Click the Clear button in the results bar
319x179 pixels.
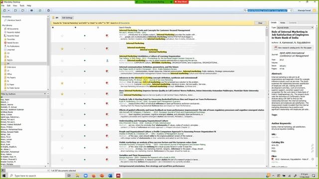260,23
